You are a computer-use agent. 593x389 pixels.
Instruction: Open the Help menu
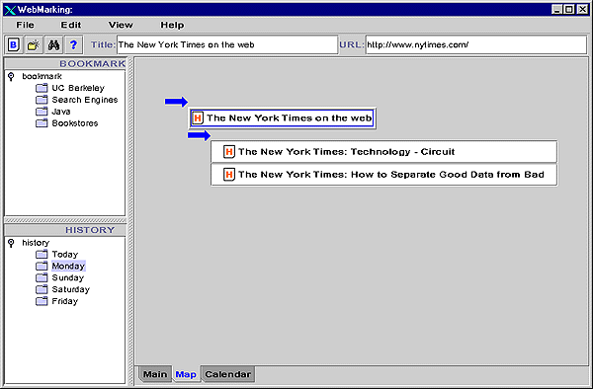pyautogui.click(x=172, y=25)
